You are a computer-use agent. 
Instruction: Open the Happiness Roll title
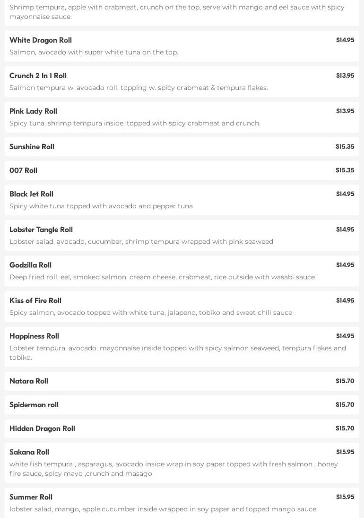coord(34,336)
